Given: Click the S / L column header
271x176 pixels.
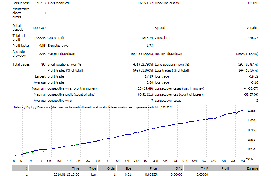Looking at the screenshot, I should tap(170, 168).
